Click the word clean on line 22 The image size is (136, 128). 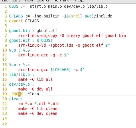coord(52,109)
